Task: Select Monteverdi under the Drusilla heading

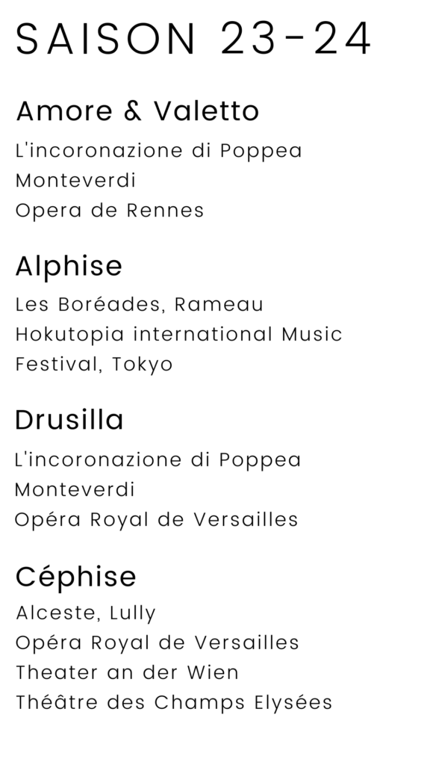Action: pyautogui.click(x=75, y=490)
